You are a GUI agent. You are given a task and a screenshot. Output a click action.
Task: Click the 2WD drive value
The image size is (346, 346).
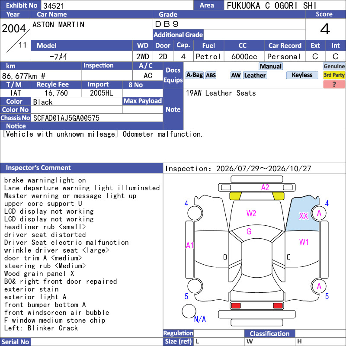pos(143,57)
